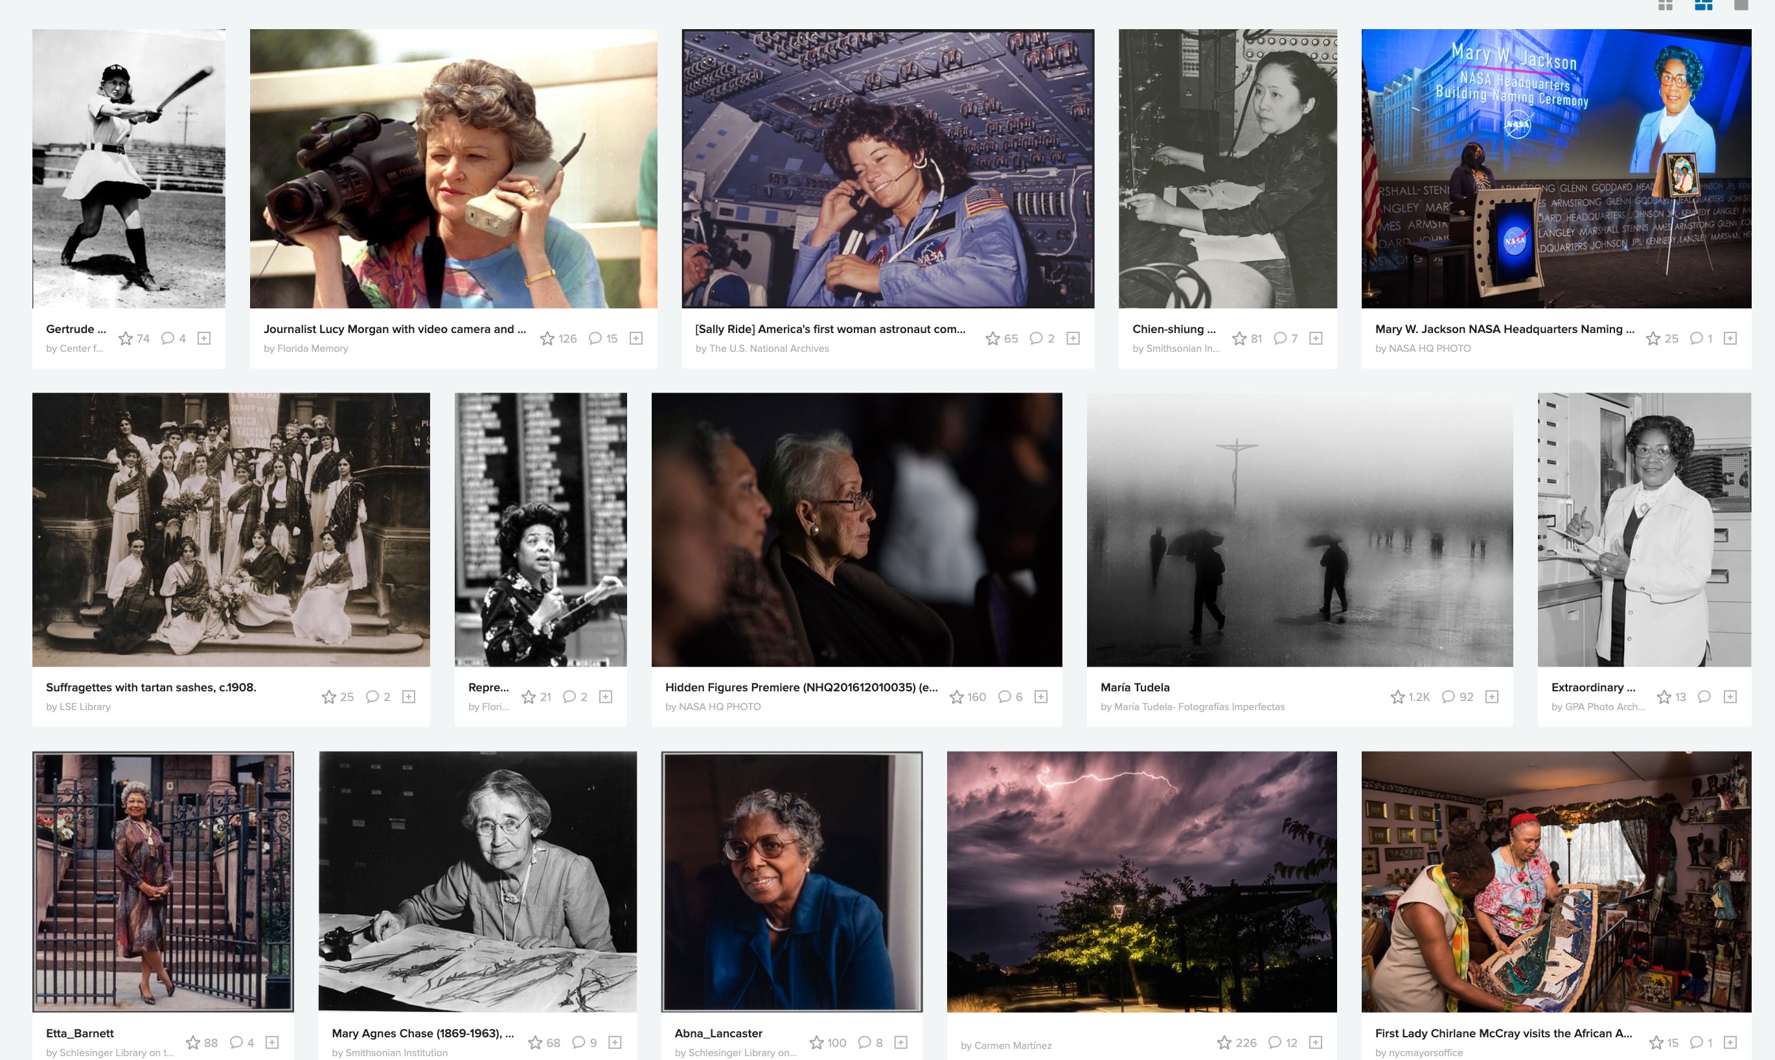Image resolution: width=1775 pixels, height=1060 pixels.
Task: Add the Hidden Figures Premiere photo to a gallery
Action: pyautogui.click(x=1042, y=697)
